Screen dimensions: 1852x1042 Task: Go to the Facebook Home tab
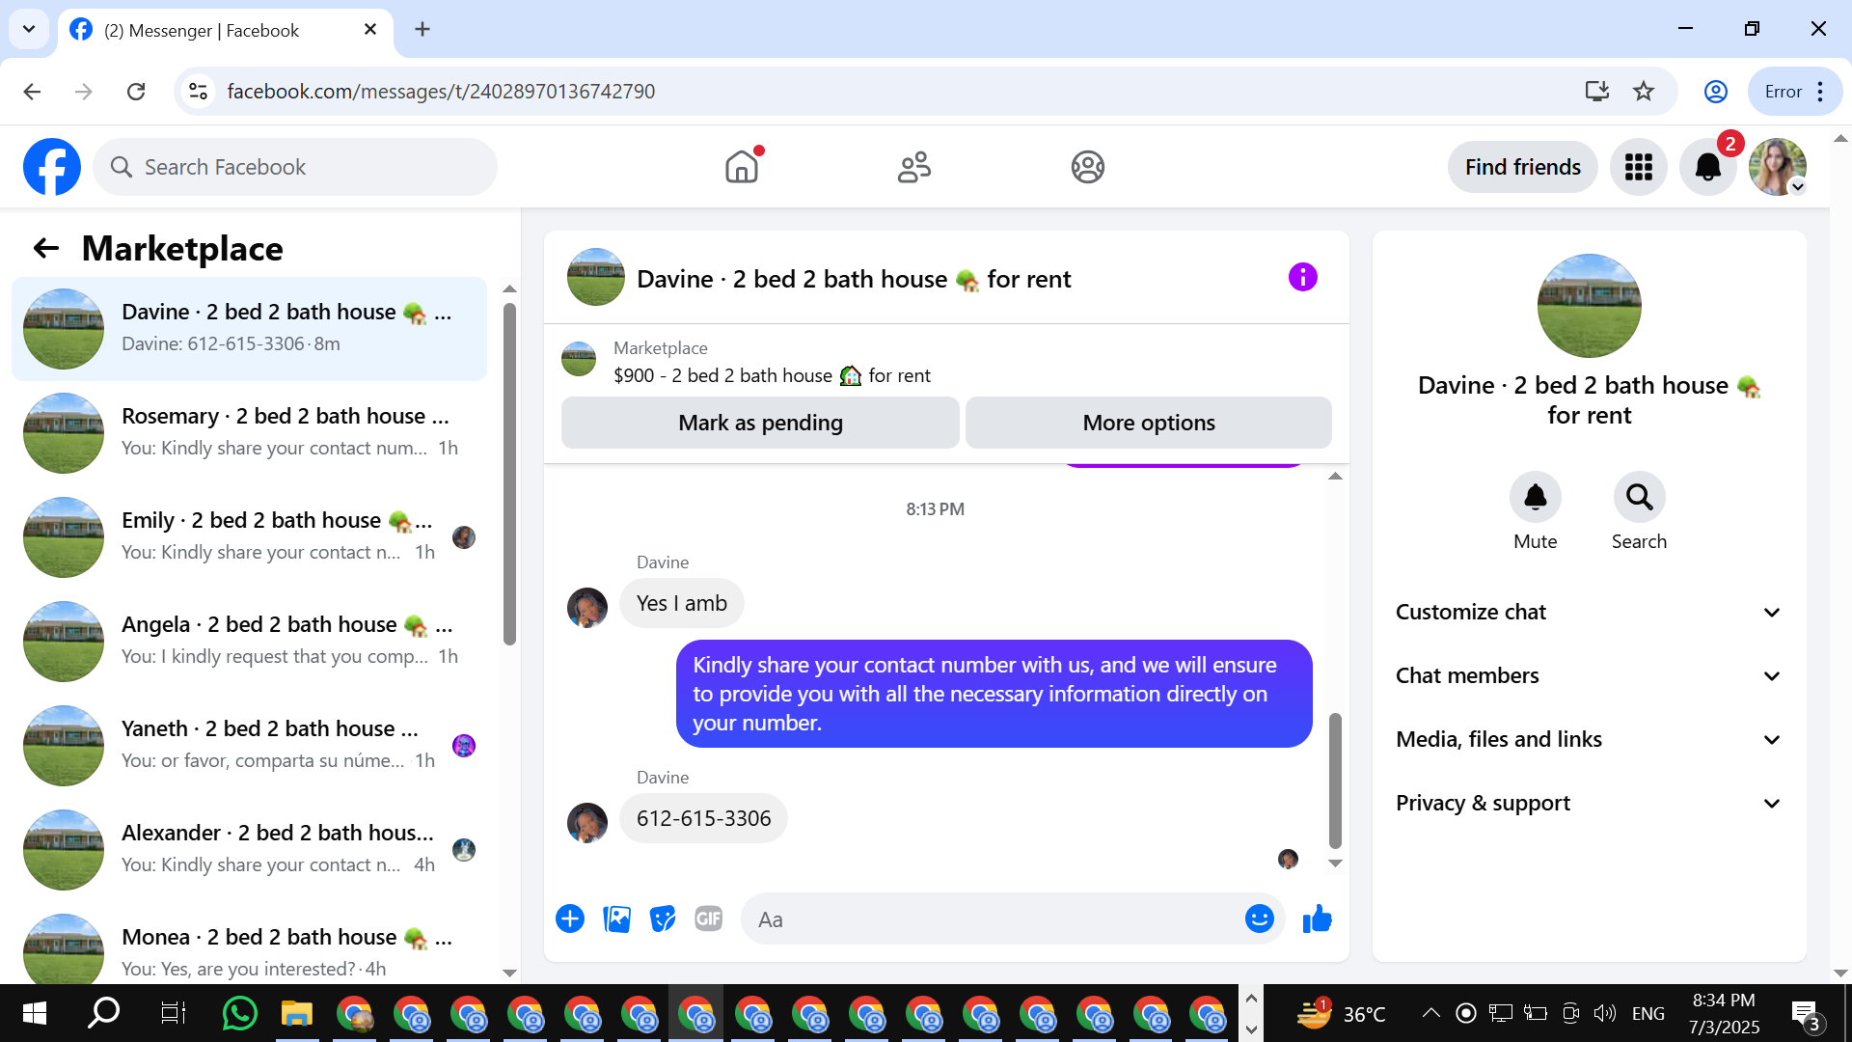pos(742,167)
